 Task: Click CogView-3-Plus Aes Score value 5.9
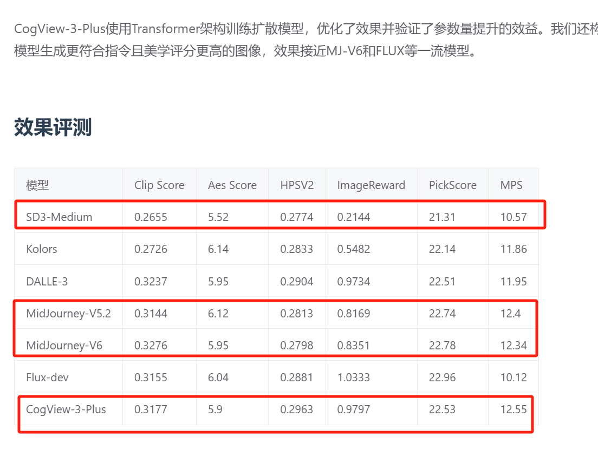click(215, 409)
